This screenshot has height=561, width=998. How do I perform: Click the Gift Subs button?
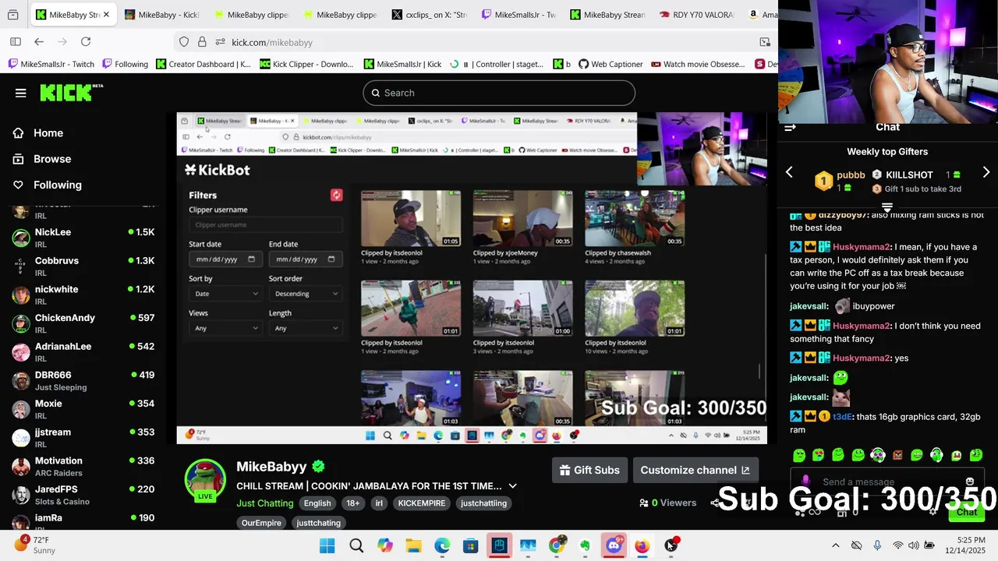coord(589,470)
